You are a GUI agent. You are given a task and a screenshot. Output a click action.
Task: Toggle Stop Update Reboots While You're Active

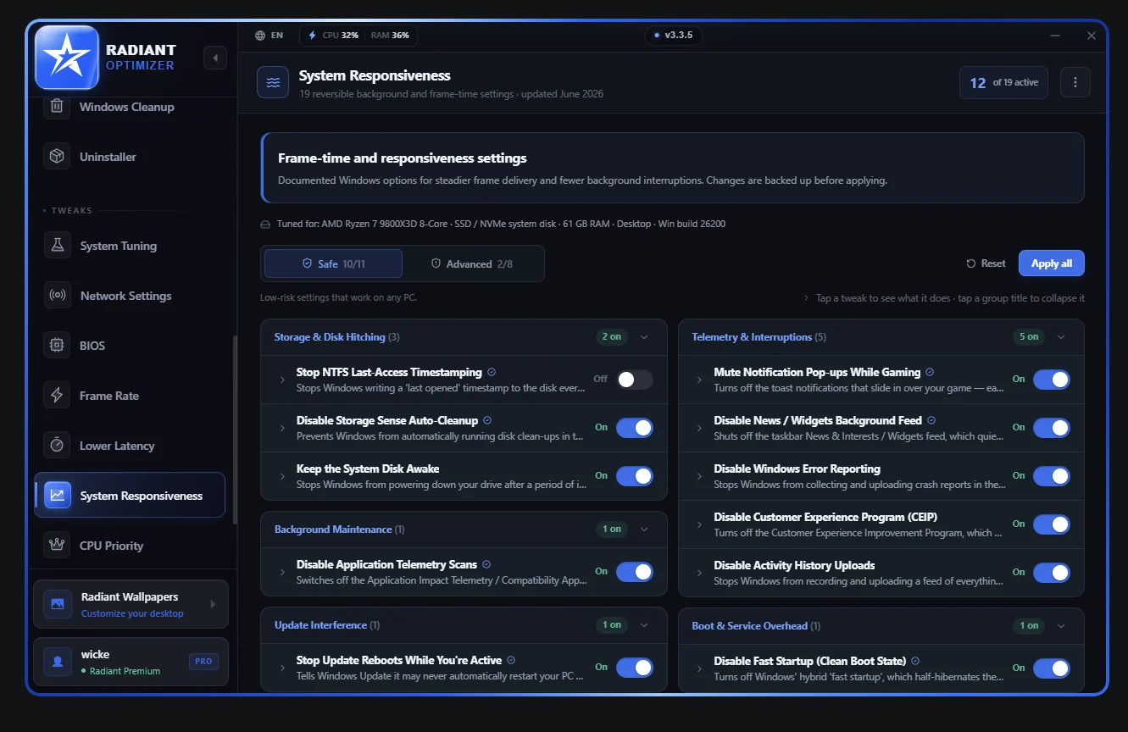tap(635, 668)
